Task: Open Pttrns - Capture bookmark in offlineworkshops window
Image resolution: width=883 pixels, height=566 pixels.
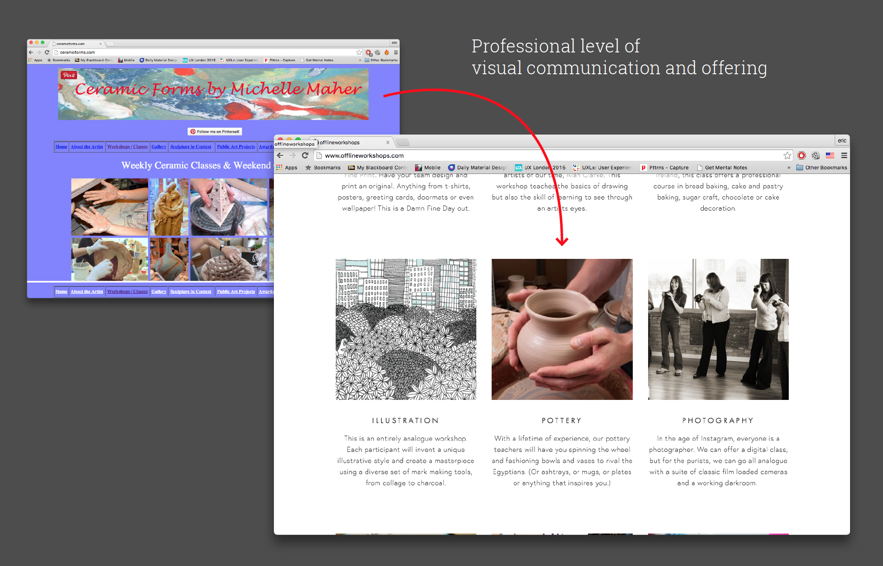Action: (664, 167)
